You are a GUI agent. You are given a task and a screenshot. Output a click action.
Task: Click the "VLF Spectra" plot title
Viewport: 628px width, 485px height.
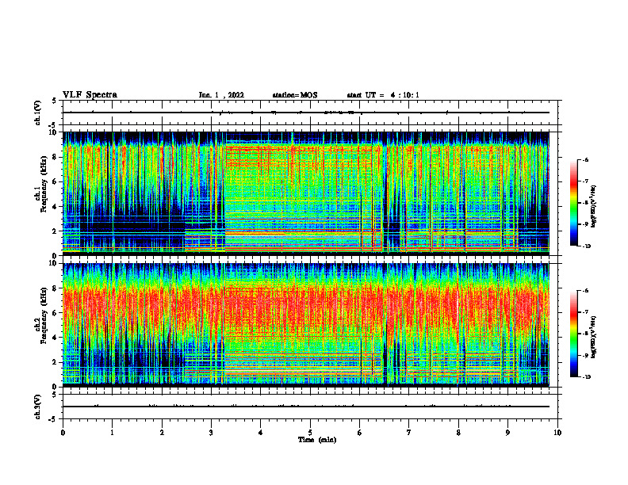coord(90,95)
